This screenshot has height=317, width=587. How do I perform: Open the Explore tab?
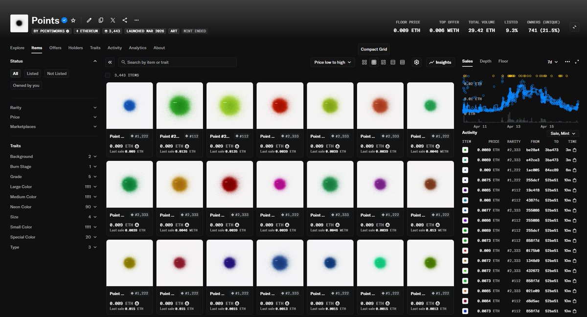pos(17,48)
